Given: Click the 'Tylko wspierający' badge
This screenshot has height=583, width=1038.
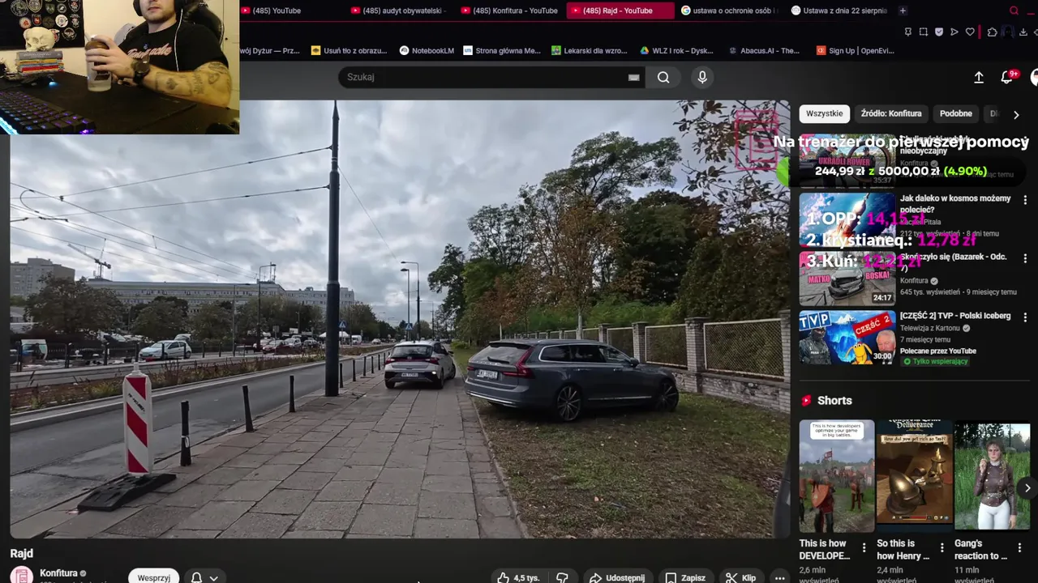Looking at the screenshot, I should (x=935, y=361).
